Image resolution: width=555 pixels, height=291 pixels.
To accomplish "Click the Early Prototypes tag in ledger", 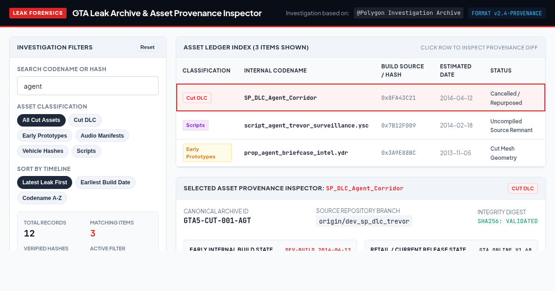I will click(207, 153).
